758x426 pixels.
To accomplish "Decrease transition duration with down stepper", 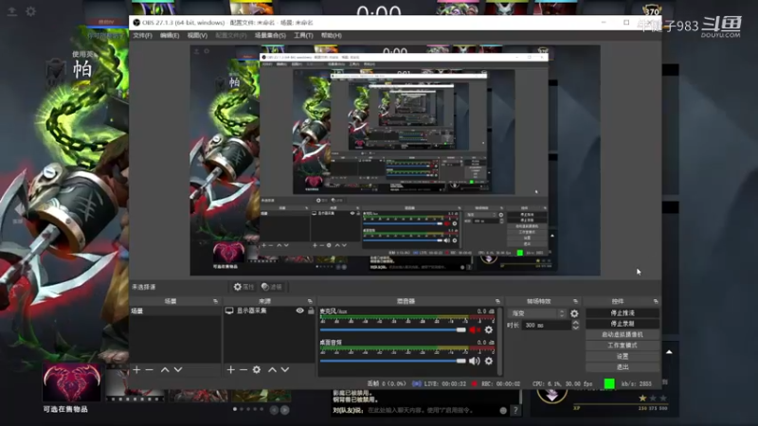I will (575, 328).
